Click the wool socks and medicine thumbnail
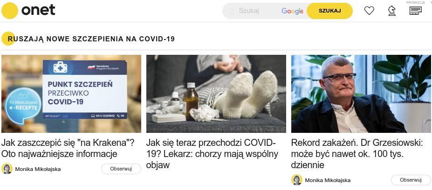432x190 pixels. 216,94
